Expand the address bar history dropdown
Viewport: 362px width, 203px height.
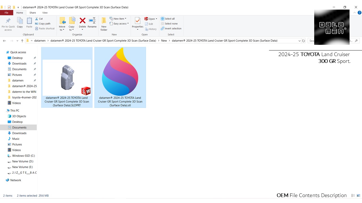(299, 41)
